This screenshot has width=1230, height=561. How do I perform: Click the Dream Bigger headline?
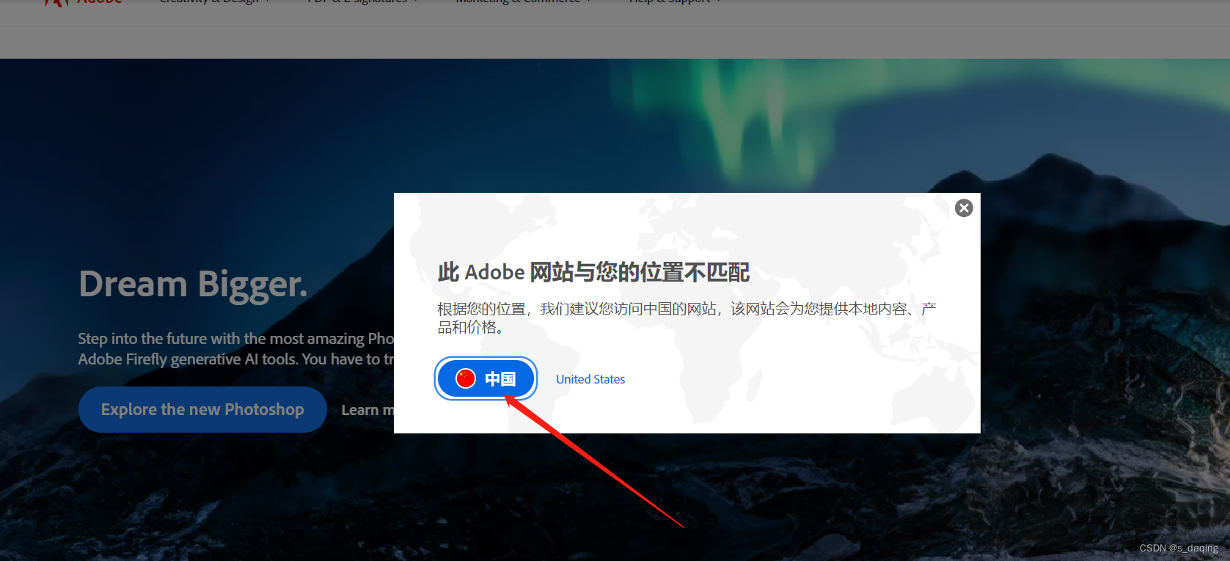193,285
